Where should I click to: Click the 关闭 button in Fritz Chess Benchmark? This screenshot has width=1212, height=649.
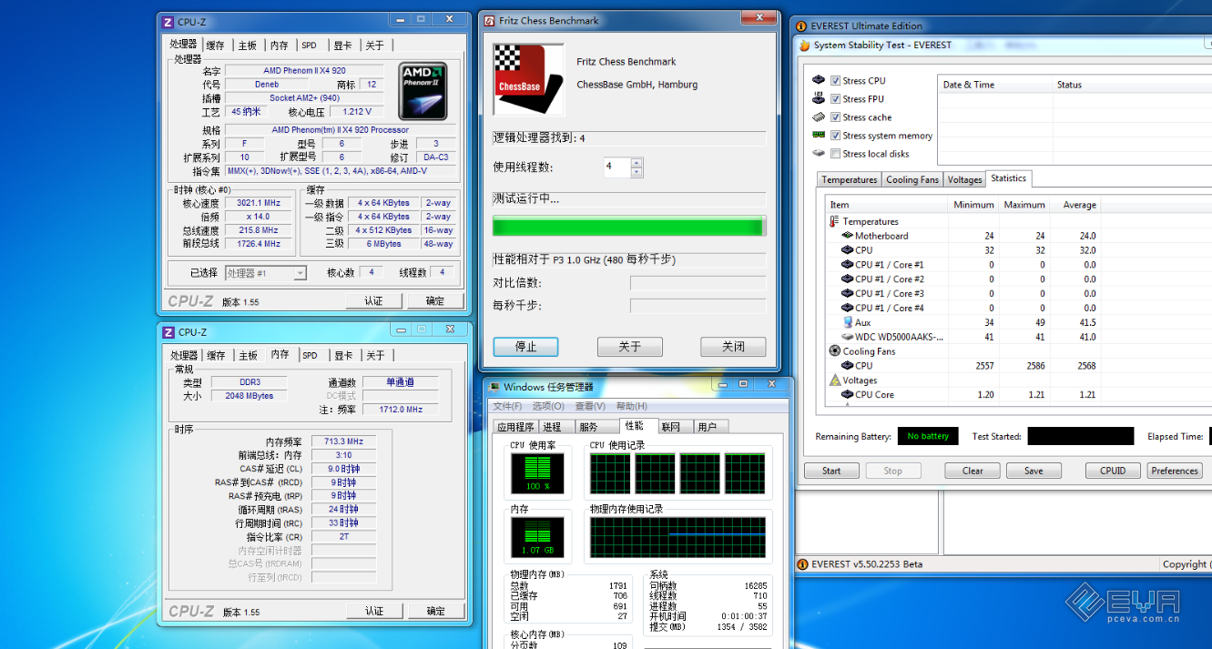tap(733, 347)
